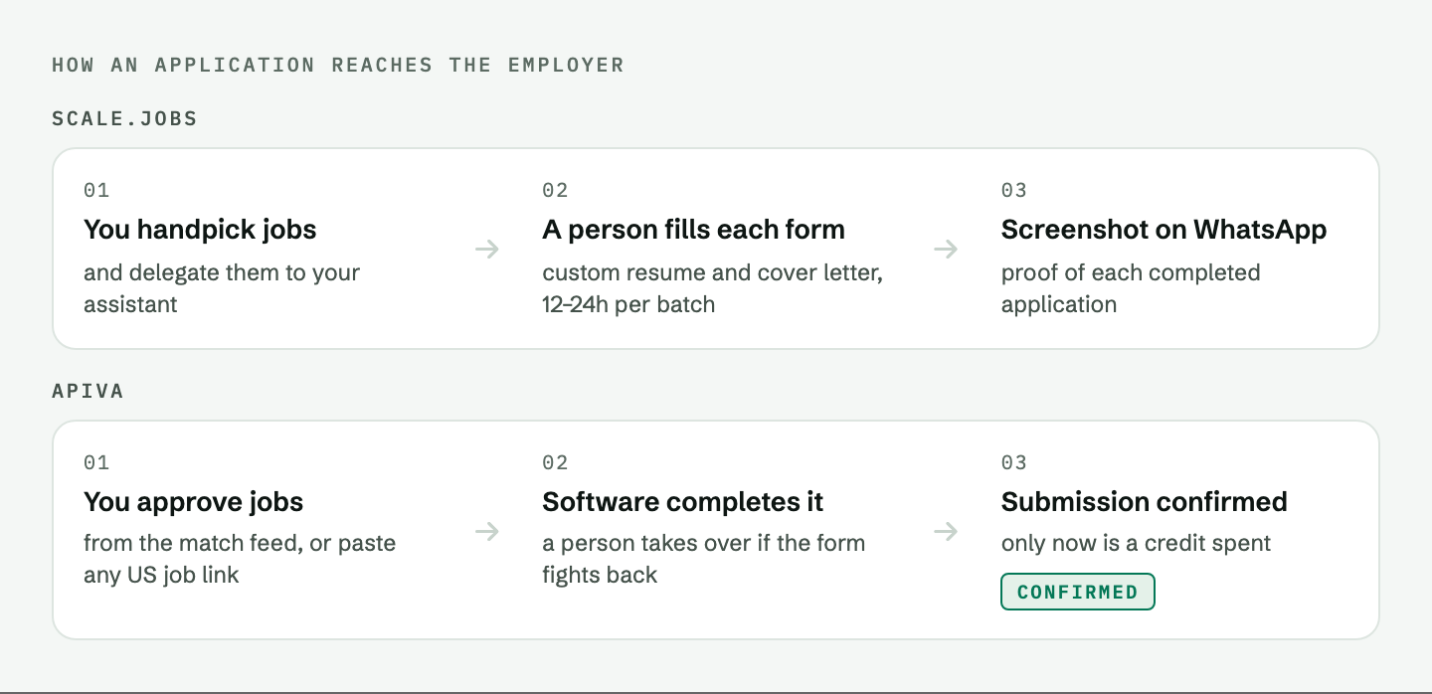Click 'A person fills each form' title
1432x694 pixels.
(693, 230)
